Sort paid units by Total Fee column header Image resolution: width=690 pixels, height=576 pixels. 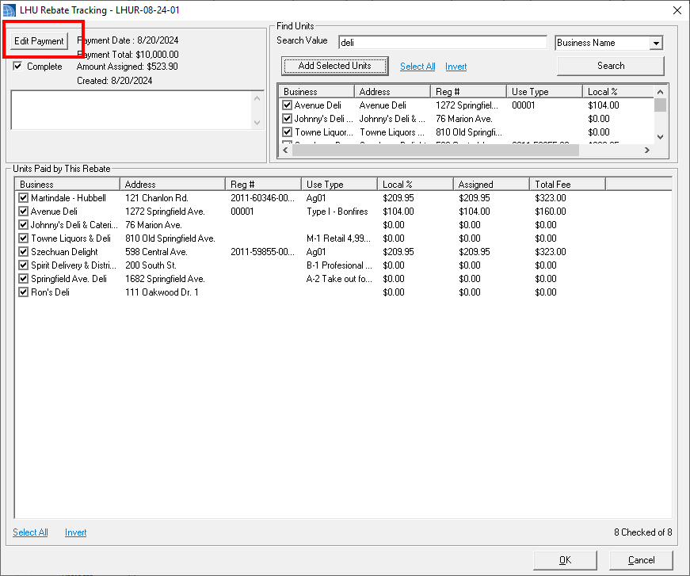[x=568, y=185]
